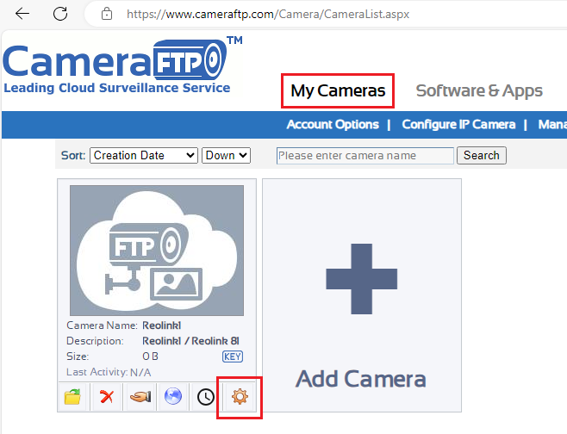Click the blue globe publish icon
The image size is (567, 434).
(173, 398)
